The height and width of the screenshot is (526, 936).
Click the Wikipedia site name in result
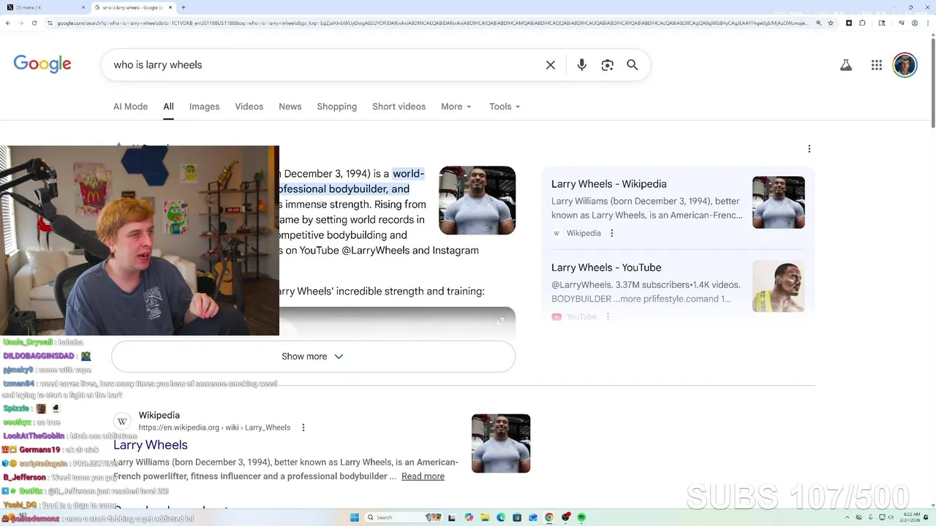point(159,415)
